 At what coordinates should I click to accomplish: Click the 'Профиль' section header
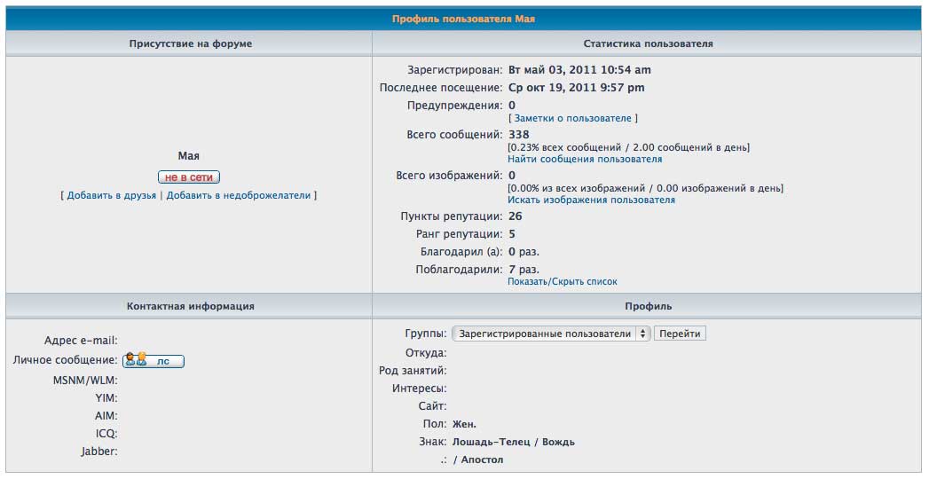pyautogui.click(x=648, y=307)
